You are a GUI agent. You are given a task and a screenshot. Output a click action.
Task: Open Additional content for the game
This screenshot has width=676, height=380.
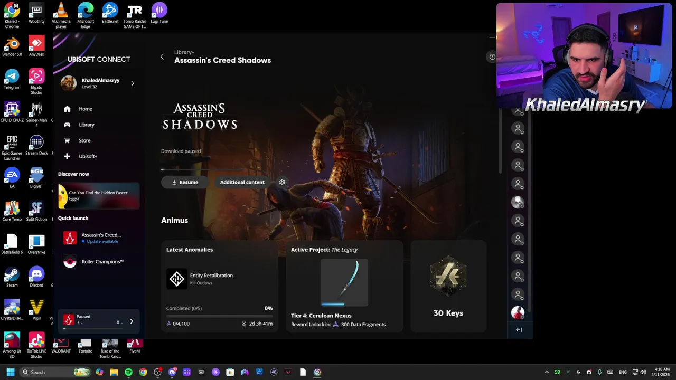pyautogui.click(x=242, y=182)
